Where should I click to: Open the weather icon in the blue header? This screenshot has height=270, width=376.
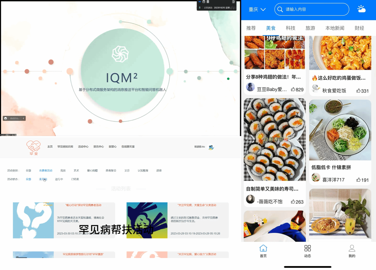point(361,9)
